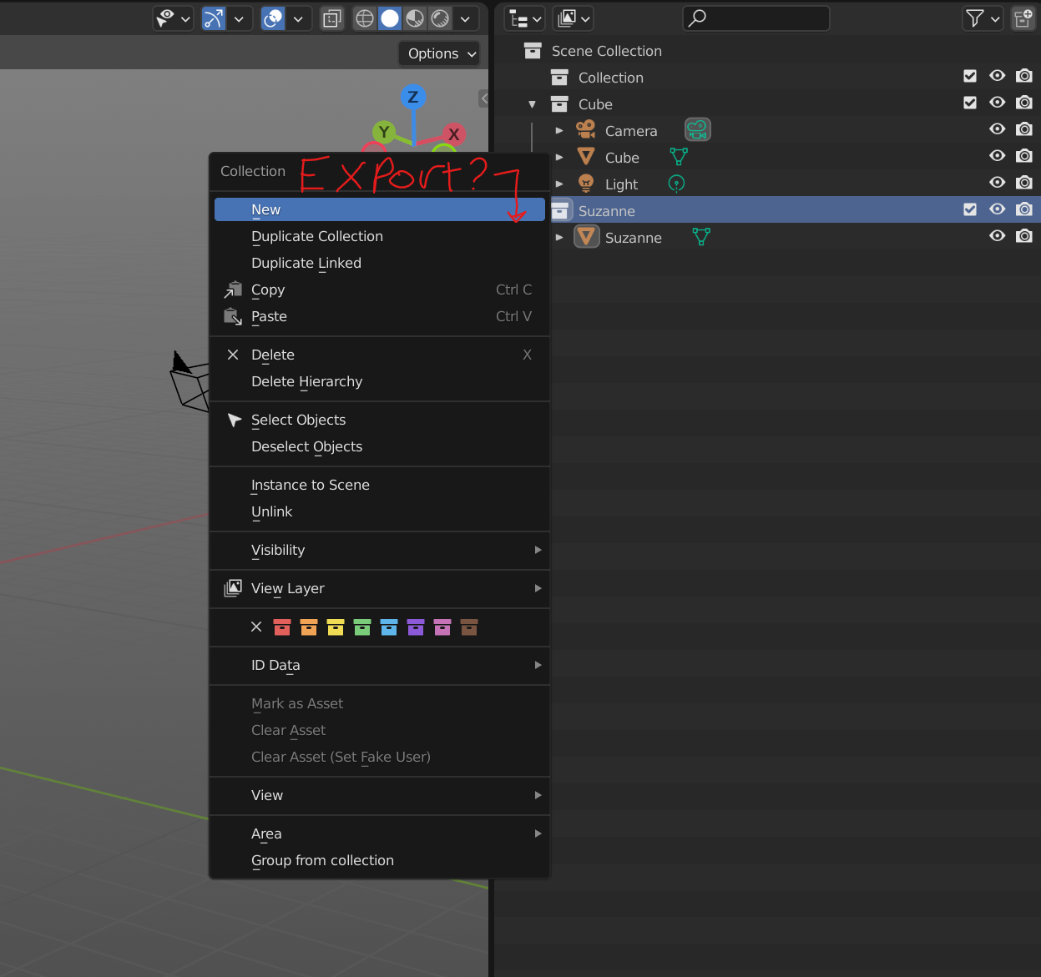The height and width of the screenshot is (977, 1041).
Task: Choose Group from collection
Action: [x=380, y=860]
